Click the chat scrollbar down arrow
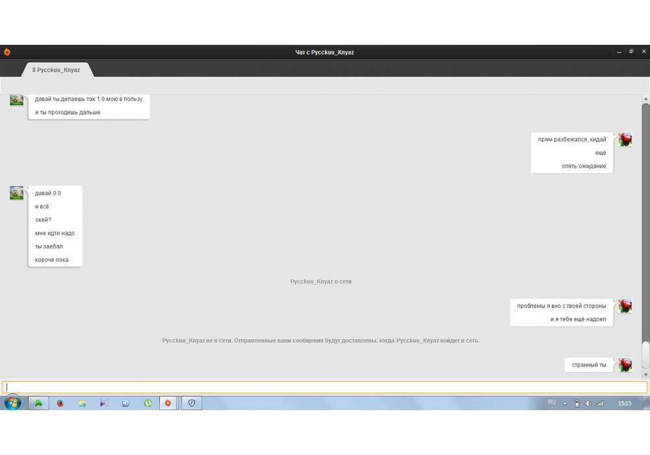650x455 pixels. pos(645,375)
